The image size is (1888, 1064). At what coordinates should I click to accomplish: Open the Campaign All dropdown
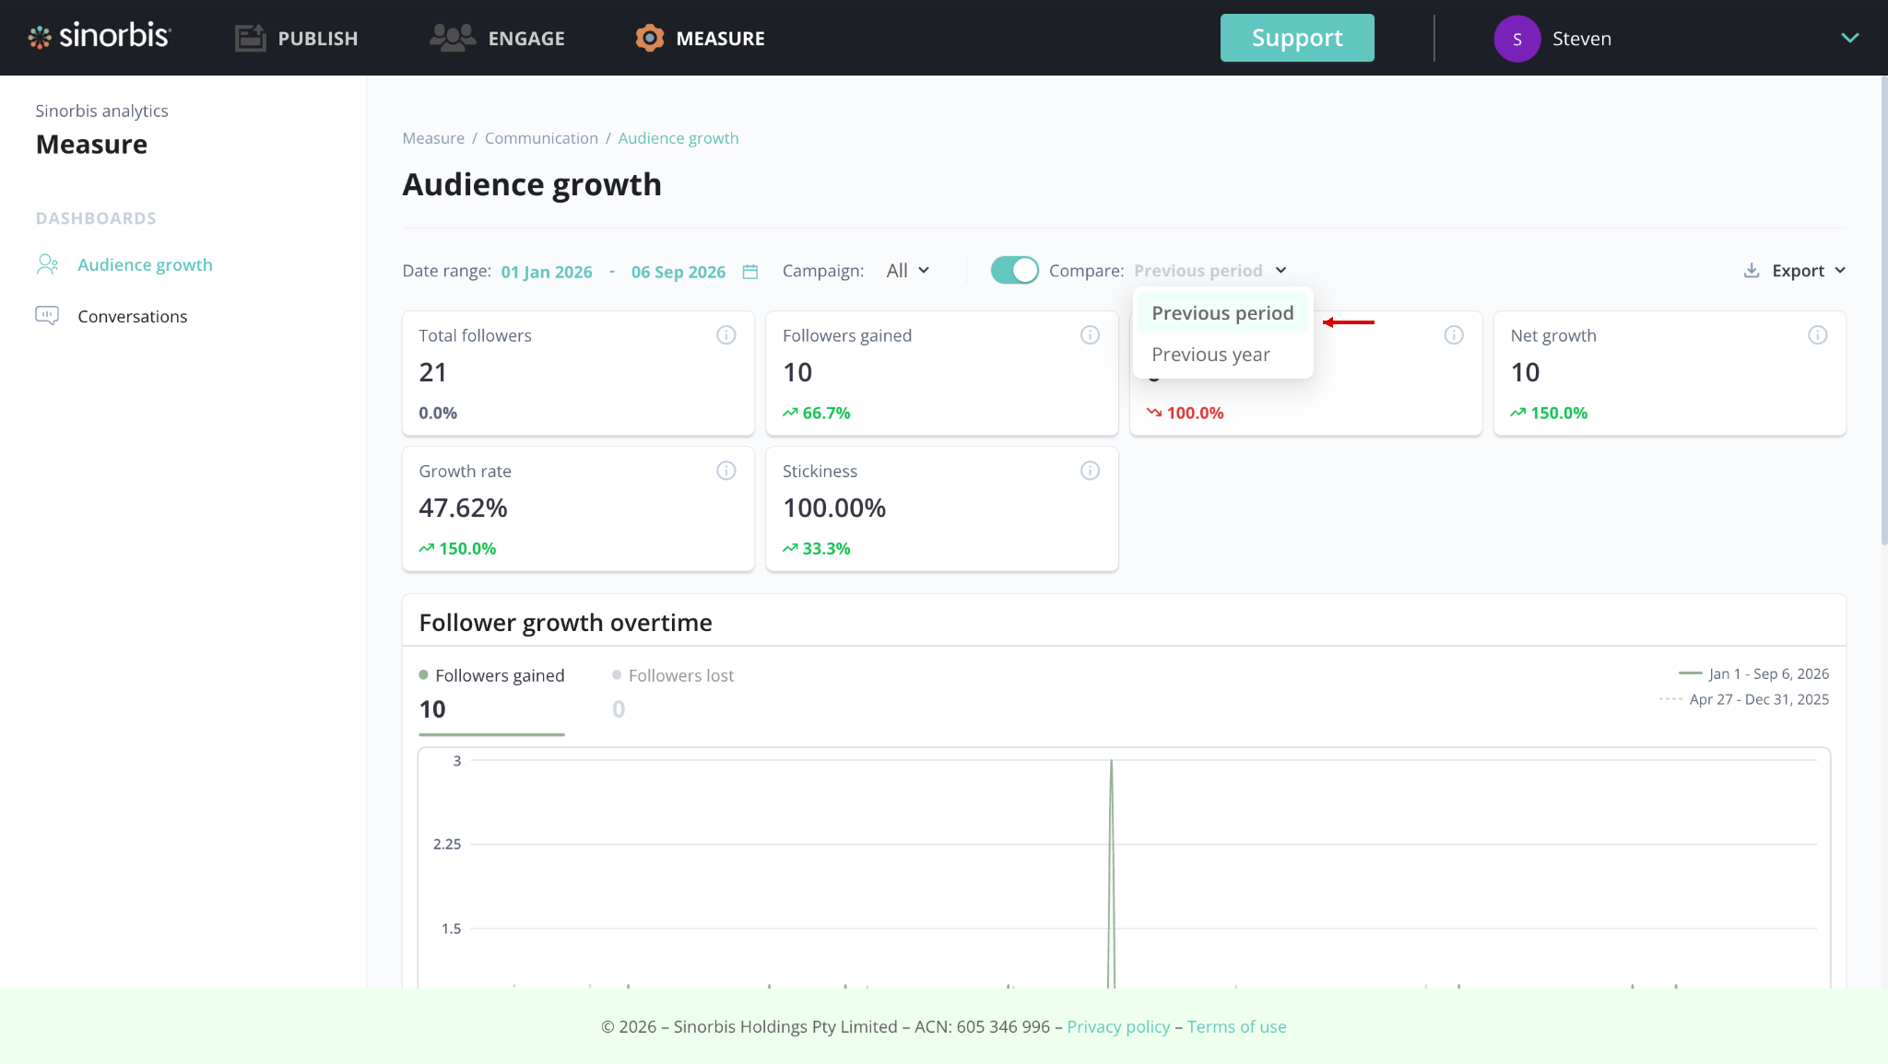point(908,271)
